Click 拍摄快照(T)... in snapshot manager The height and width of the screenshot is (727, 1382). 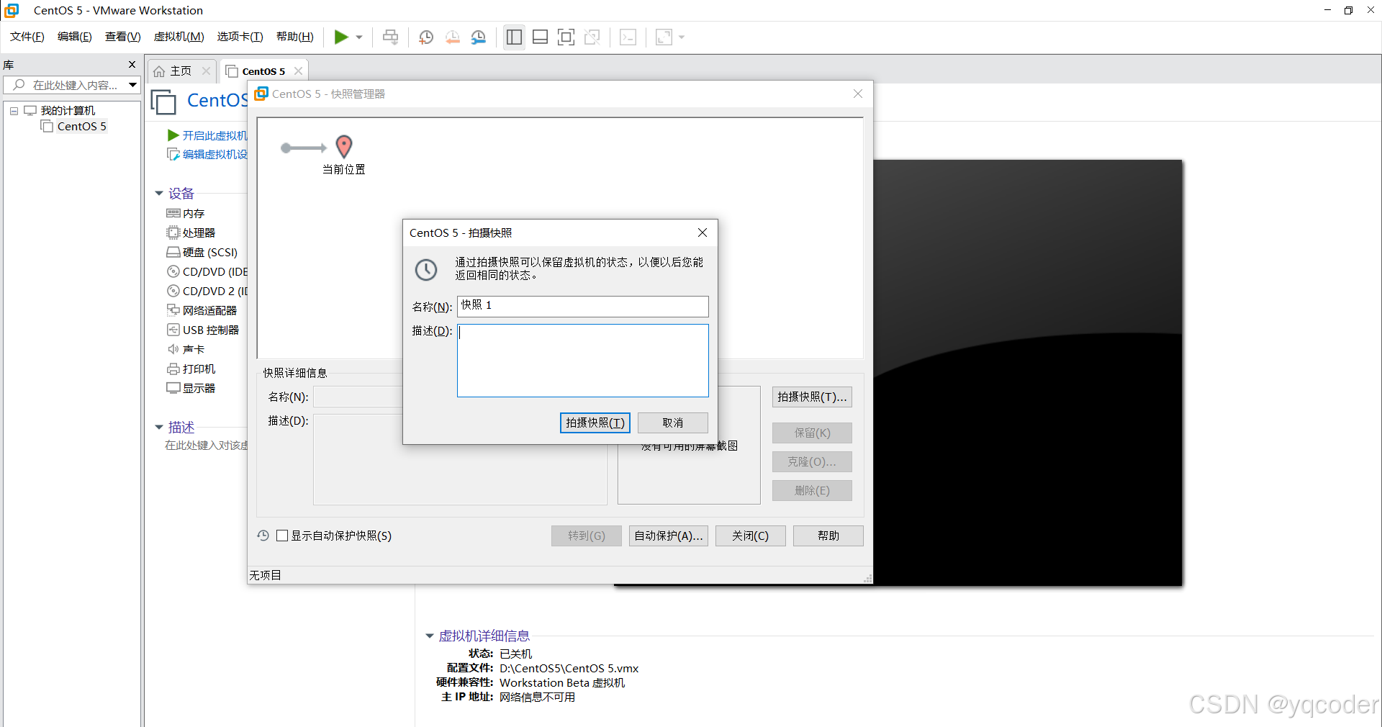point(812,397)
